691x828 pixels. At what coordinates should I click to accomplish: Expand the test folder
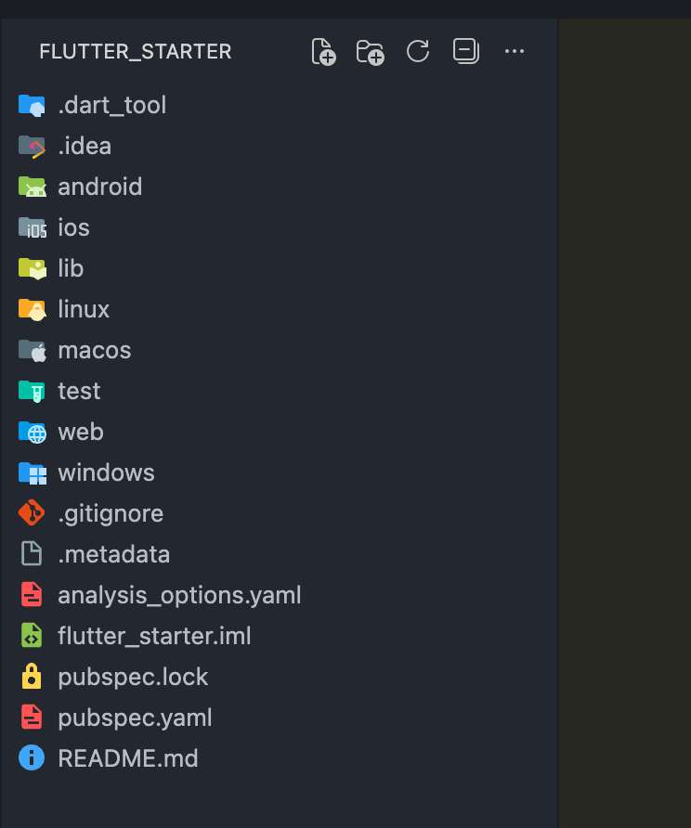[79, 391]
